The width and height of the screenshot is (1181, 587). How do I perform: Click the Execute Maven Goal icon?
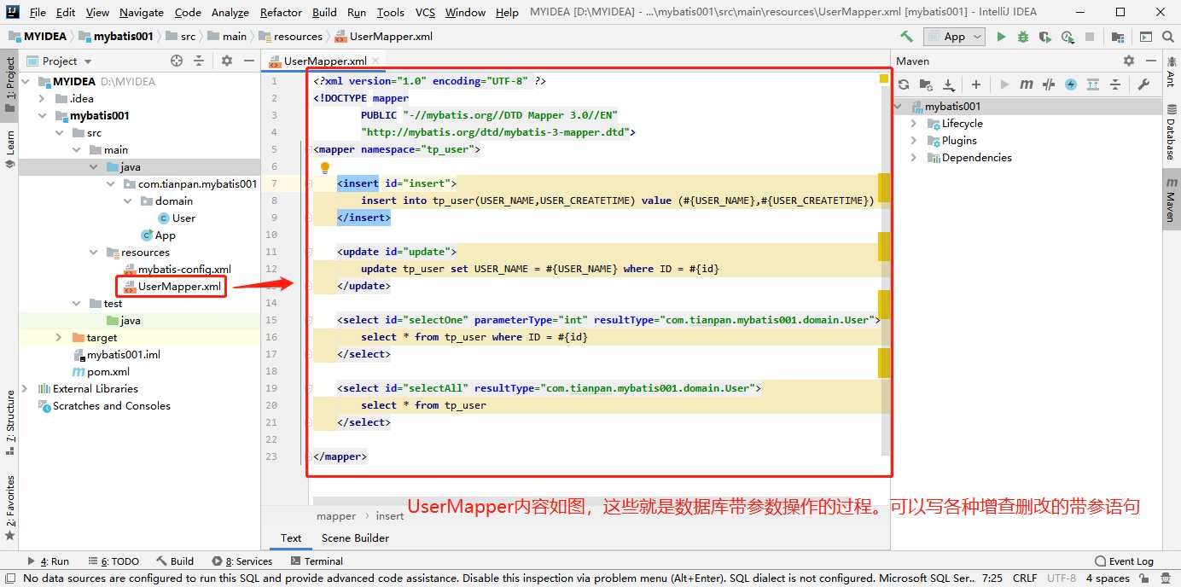tap(1027, 84)
